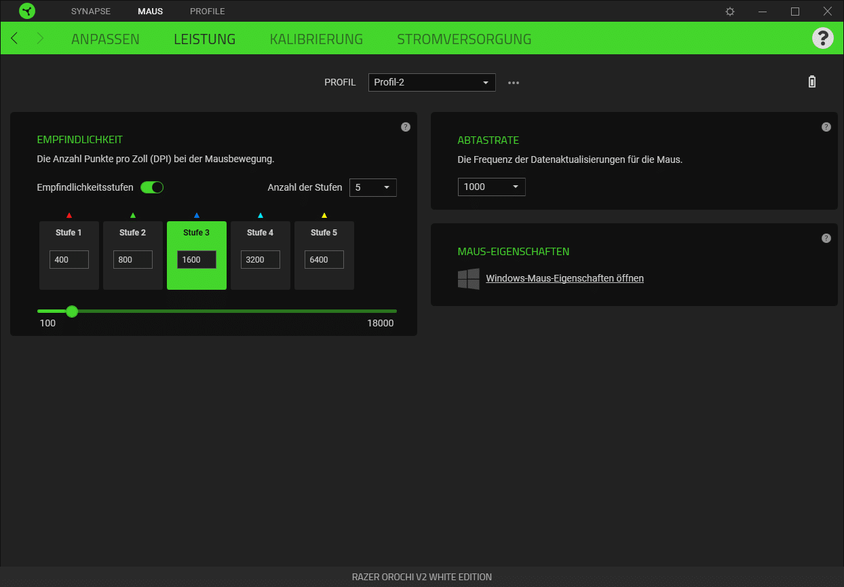Expand the Anzahl der Stufen dropdown
The width and height of the screenshot is (844, 587).
point(372,187)
